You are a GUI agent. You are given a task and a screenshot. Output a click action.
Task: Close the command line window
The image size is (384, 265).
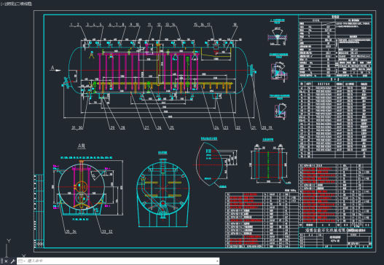tap(6, 261)
